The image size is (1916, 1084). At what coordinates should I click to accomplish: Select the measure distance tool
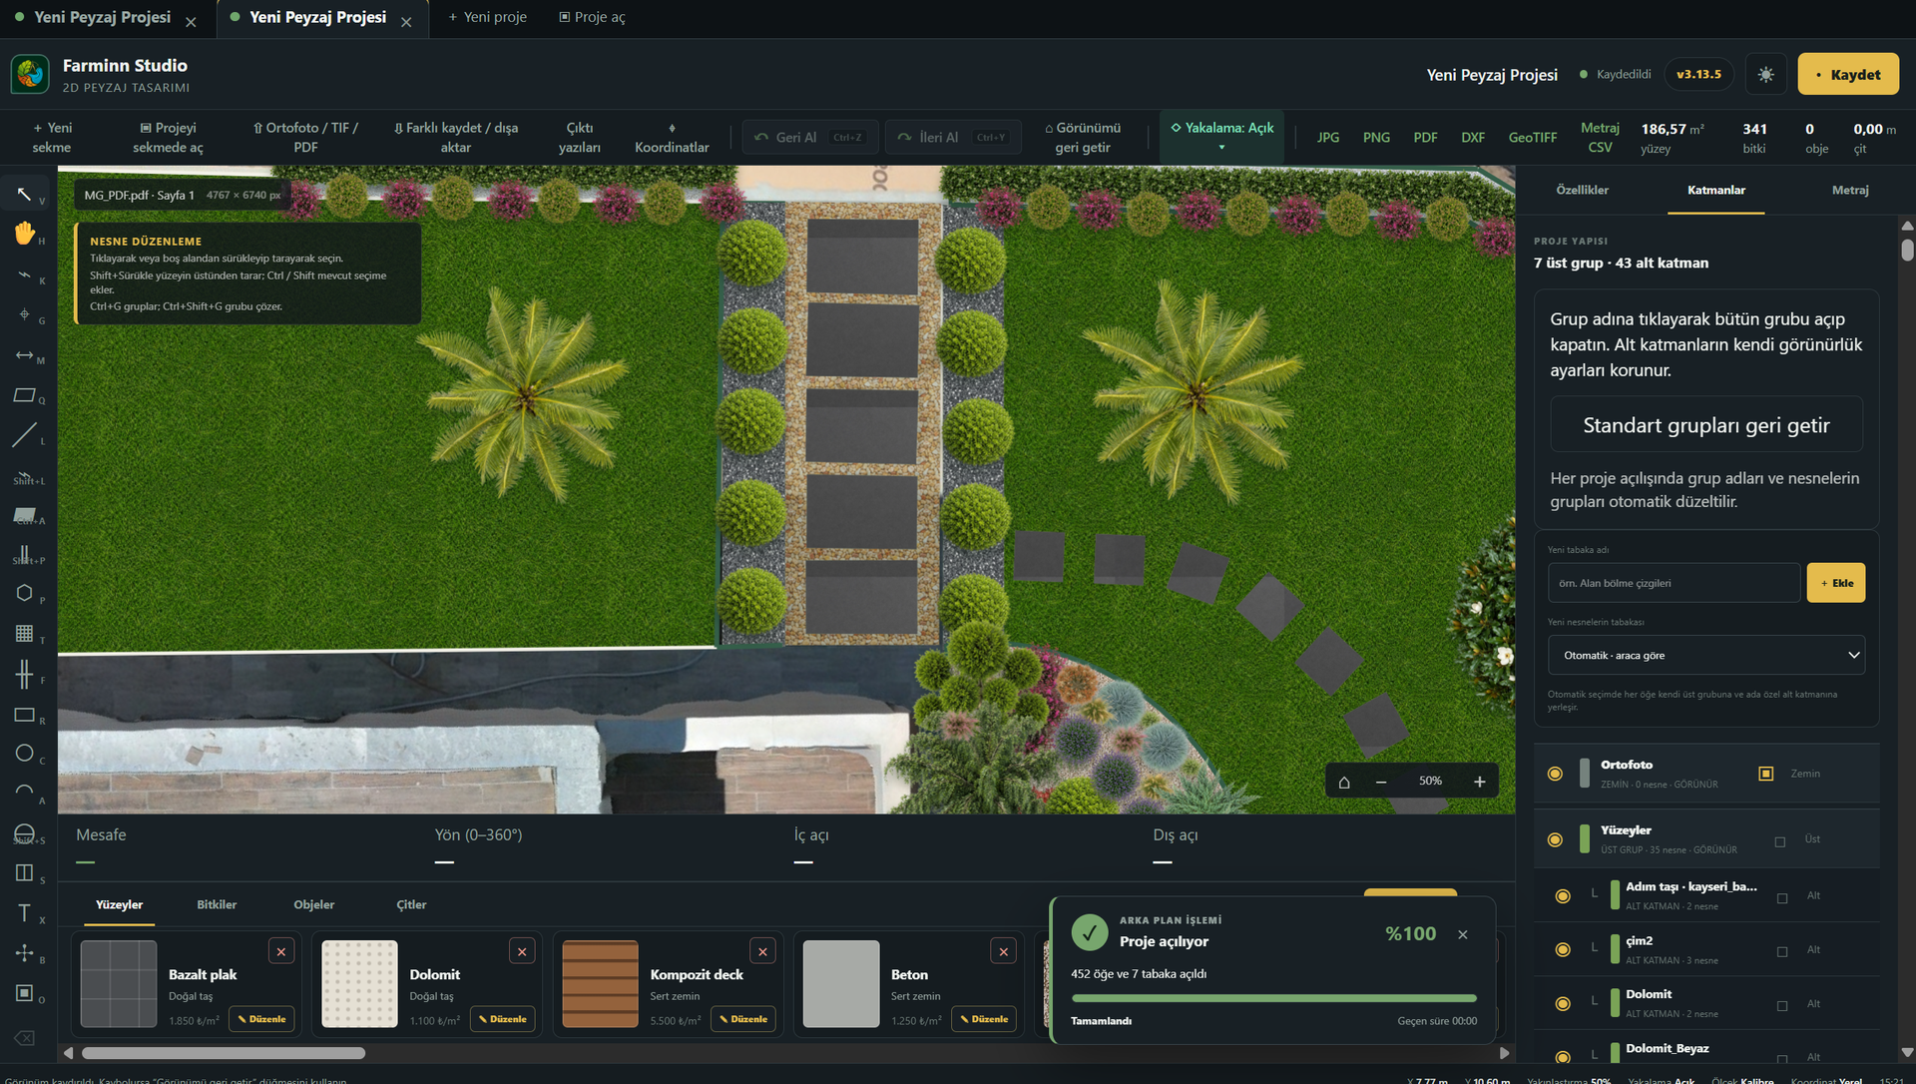(x=25, y=354)
